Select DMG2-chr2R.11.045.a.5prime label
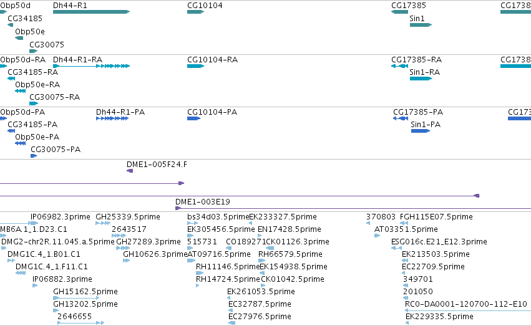 click(x=58, y=242)
